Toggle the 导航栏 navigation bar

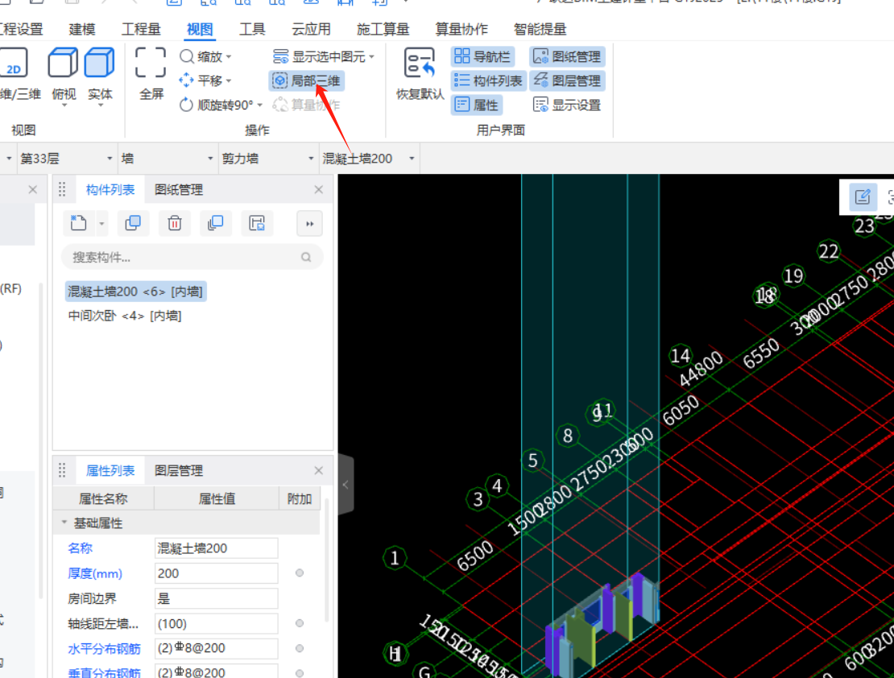pos(482,56)
